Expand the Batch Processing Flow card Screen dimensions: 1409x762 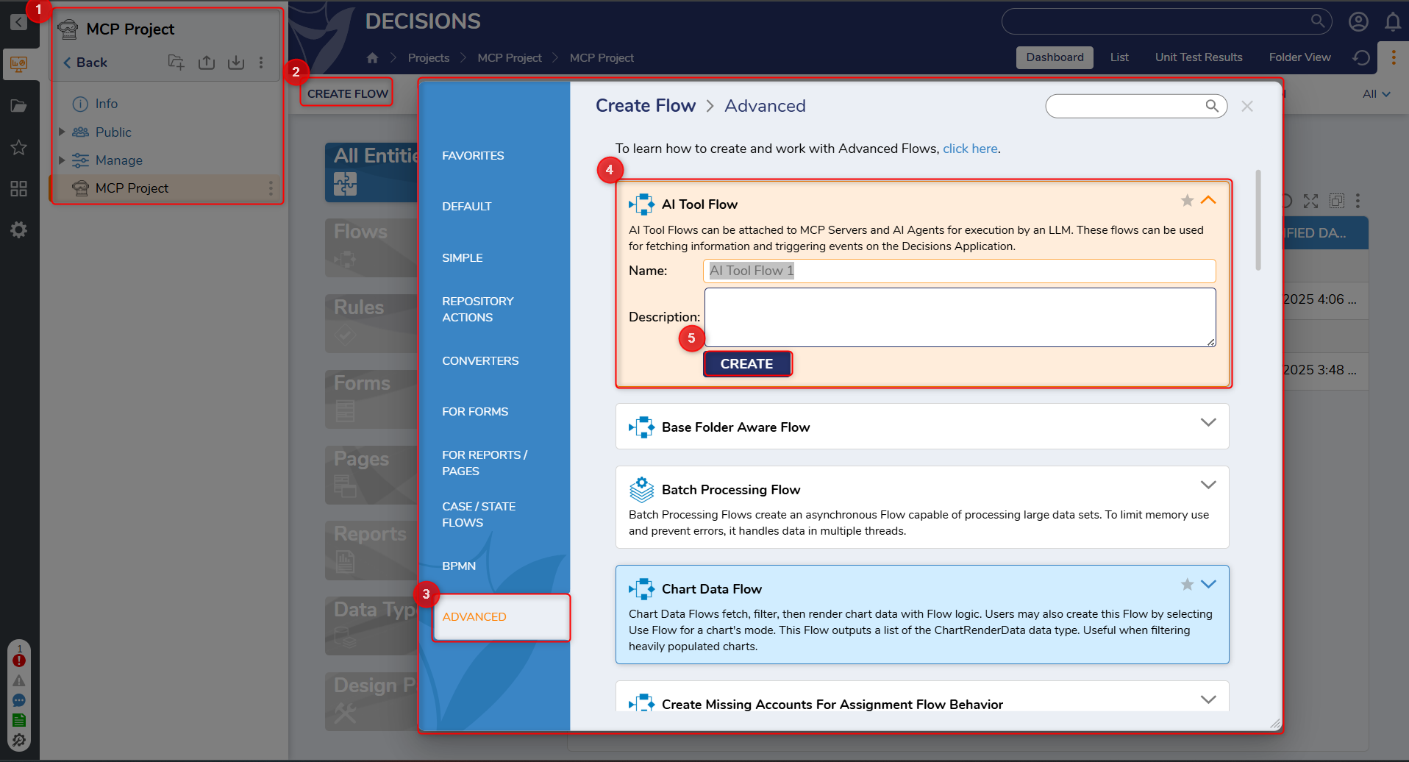click(x=1208, y=485)
